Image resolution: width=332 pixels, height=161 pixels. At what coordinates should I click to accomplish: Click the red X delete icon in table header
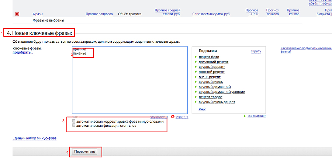pyautogui.click(x=17, y=14)
